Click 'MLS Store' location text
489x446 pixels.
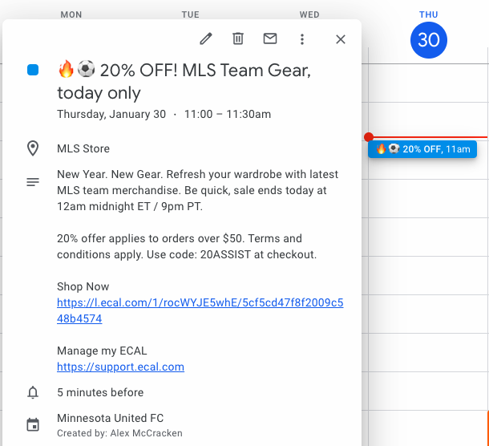(83, 148)
